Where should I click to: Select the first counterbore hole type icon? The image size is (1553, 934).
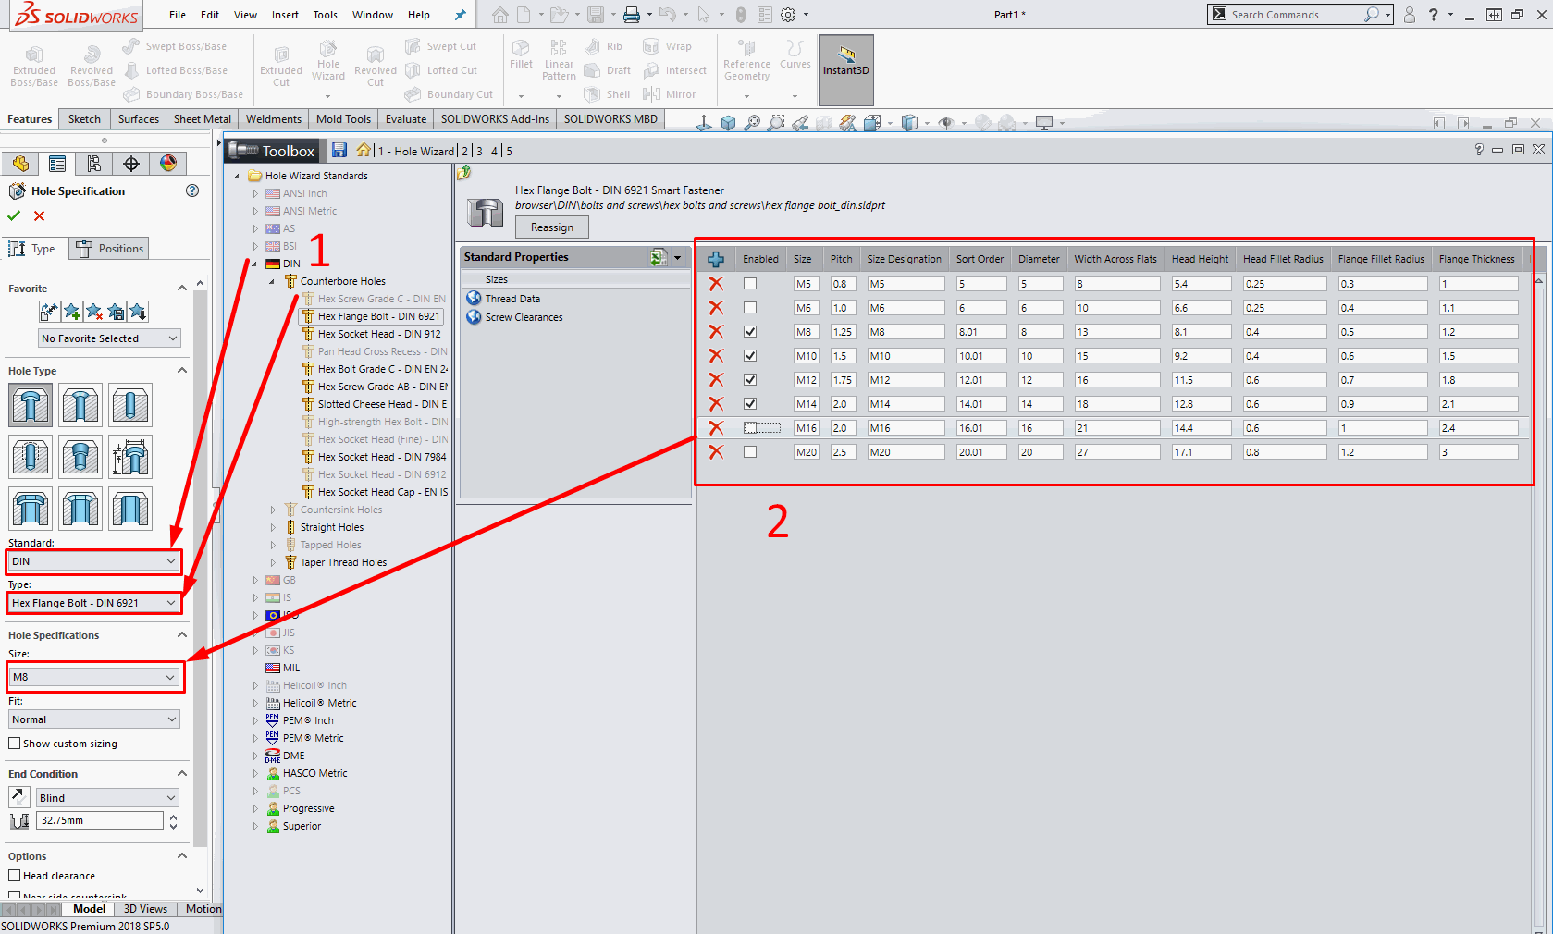(x=31, y=405)
